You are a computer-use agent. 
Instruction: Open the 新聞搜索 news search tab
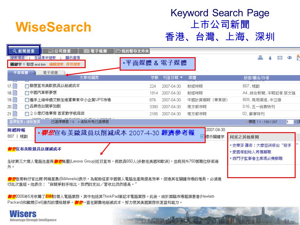tap(24, 51)
